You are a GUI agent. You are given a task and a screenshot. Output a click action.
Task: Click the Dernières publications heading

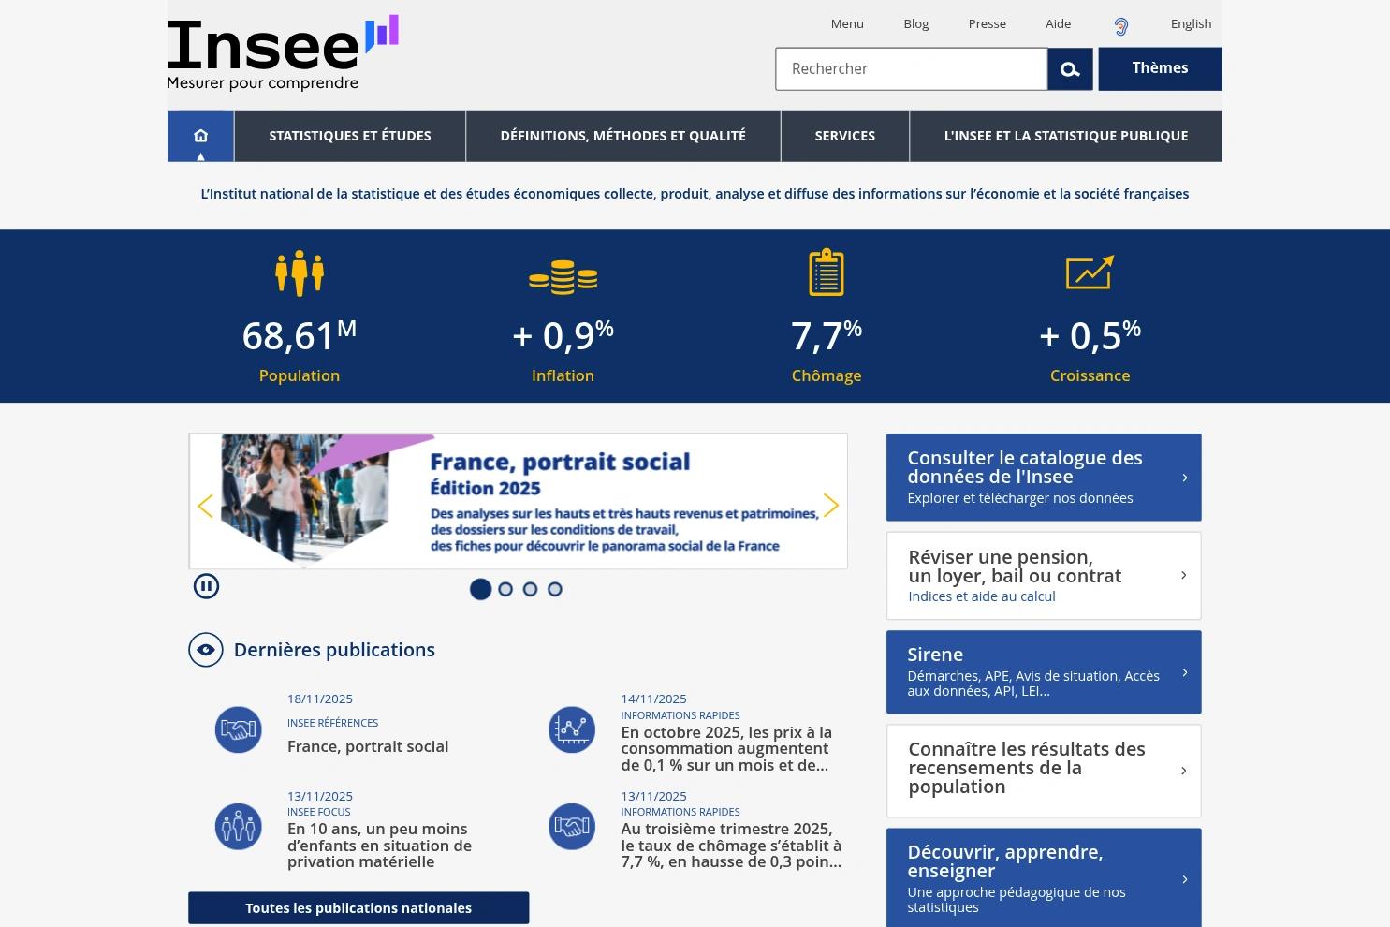coord(334,650)
